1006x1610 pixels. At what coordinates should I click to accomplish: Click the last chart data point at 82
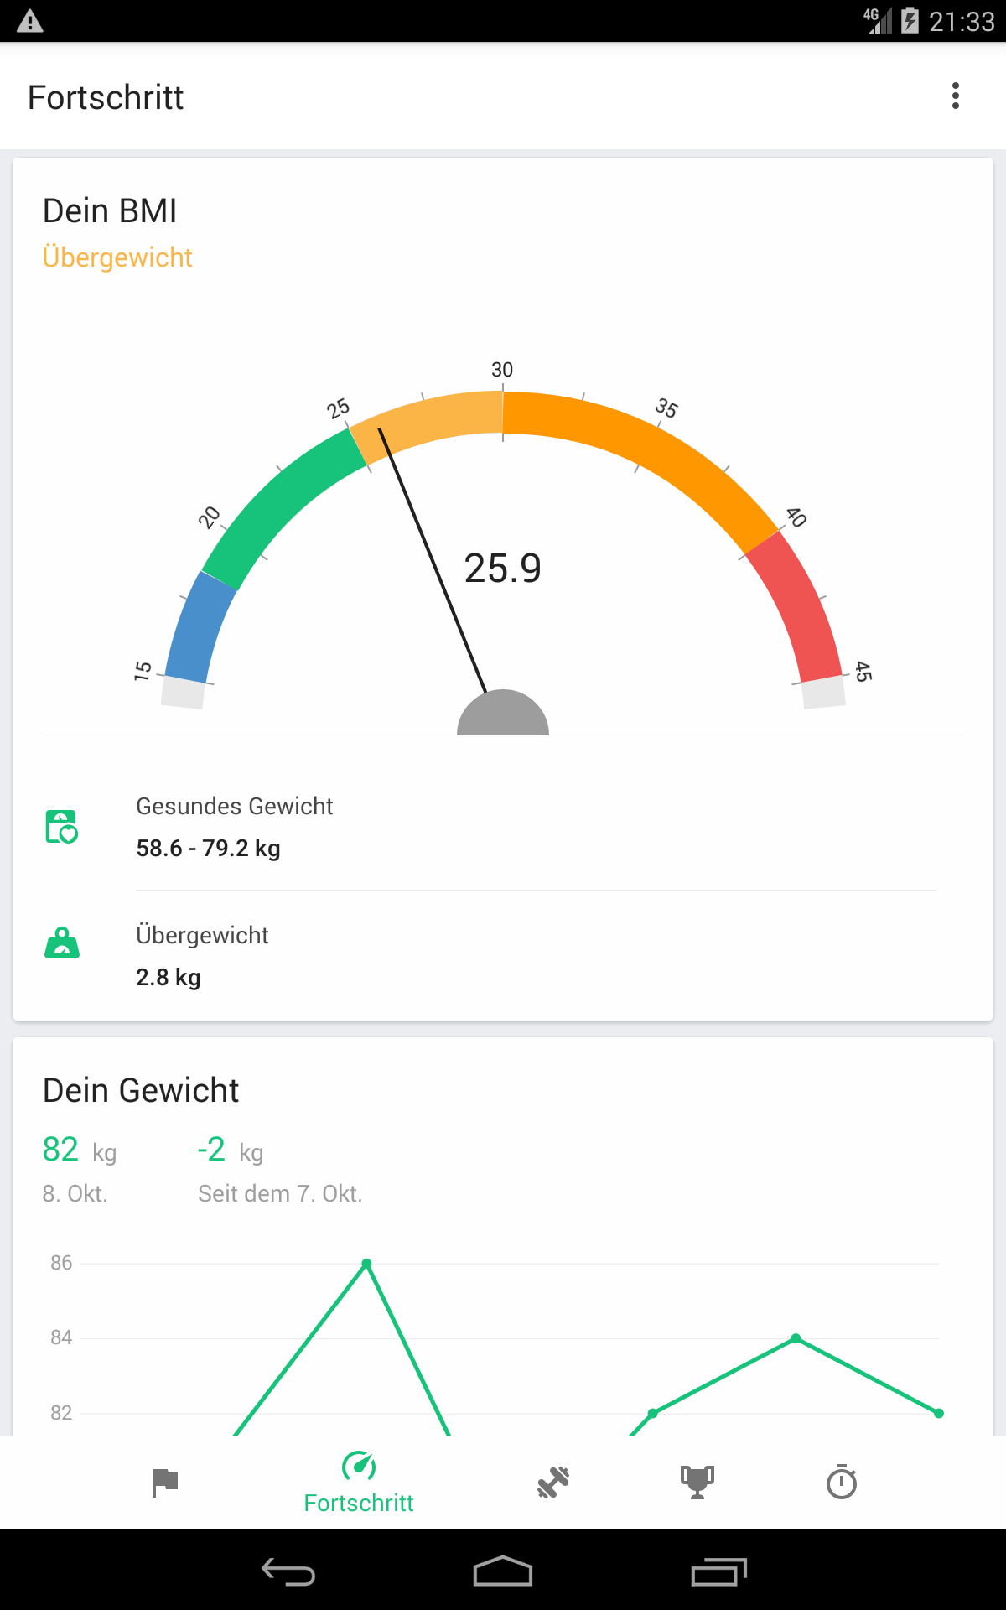click(939, 1413)
